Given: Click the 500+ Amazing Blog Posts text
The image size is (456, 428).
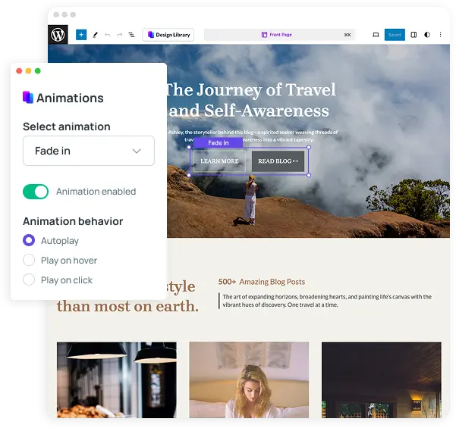Looking at the screenshot, I should coord(262,282).
